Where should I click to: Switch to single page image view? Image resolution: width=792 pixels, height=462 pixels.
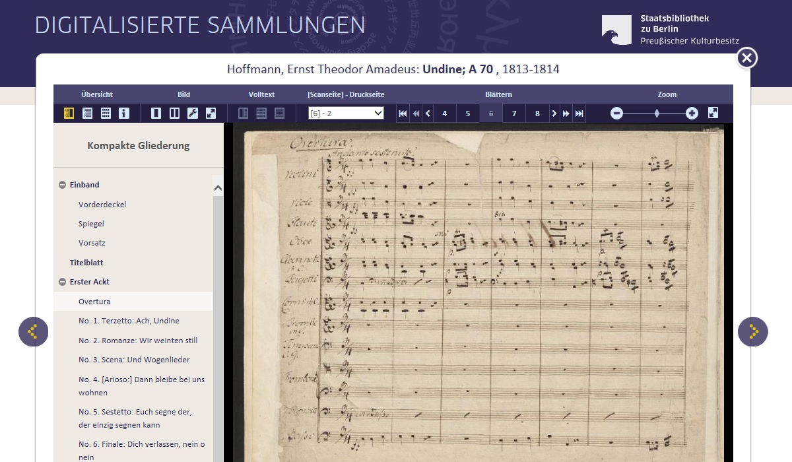pos(156,113)
